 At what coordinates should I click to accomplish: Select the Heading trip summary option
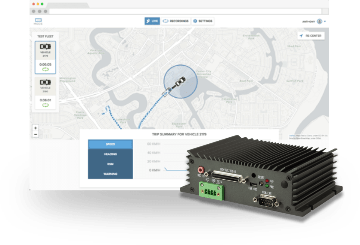coord(110,154)
